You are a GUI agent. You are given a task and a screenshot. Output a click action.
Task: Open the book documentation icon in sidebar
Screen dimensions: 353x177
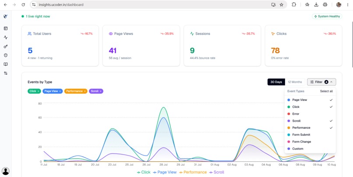point(6,64)
